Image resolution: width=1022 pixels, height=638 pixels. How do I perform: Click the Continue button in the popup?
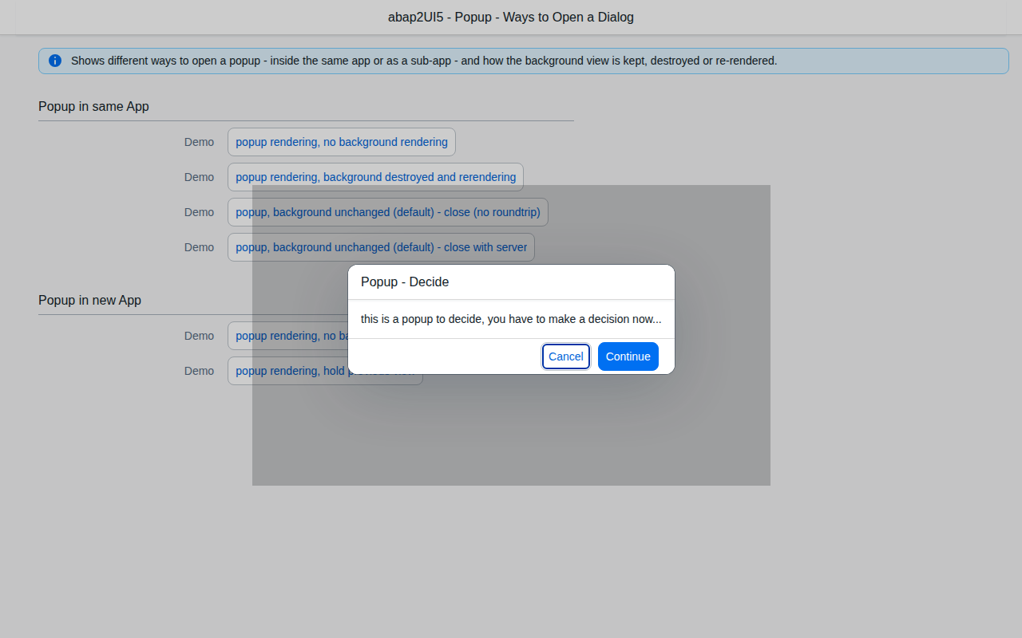coord(628,356)
